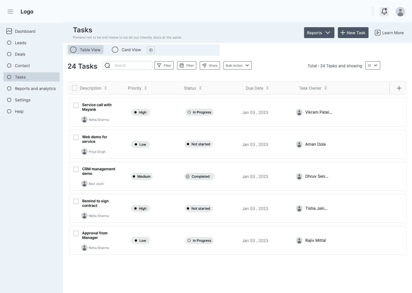Click Neha Sharma avatar under Remind to sign contract
The image size is (412, 293).
[x=84, y=215]
